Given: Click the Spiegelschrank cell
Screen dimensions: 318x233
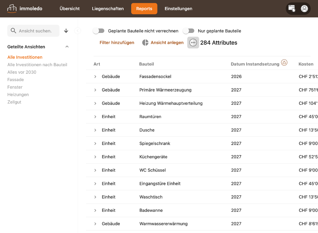Looking at the screenshot, I should click(x=155, y=144).
